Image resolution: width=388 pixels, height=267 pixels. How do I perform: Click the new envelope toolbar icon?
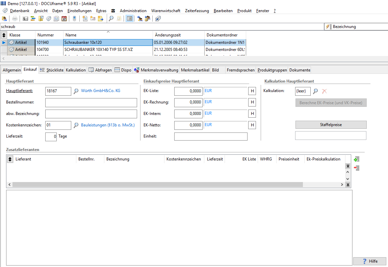click(x=93, y=19)
